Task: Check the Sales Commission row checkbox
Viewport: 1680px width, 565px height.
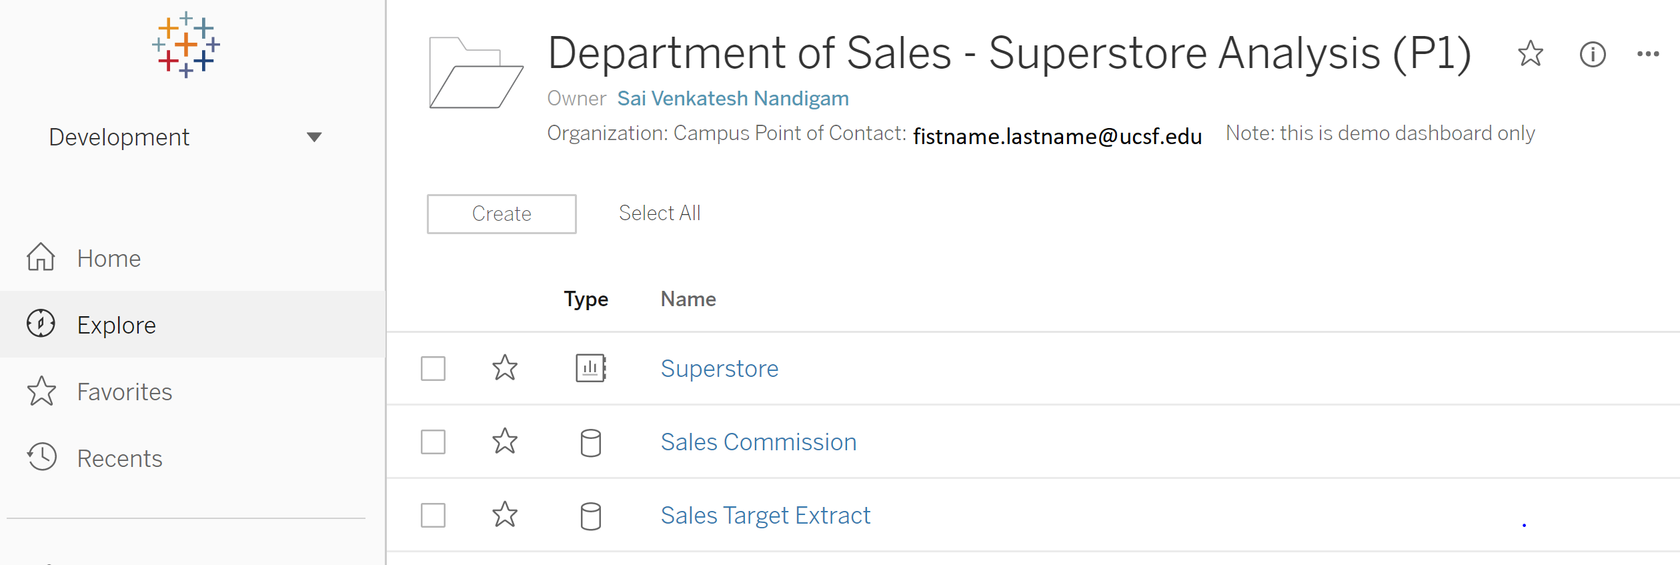Action: (x=434, y=442)
